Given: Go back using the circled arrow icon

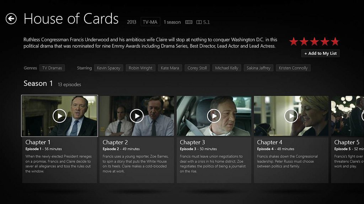Looking at the screenshot, I should point(11,19).
